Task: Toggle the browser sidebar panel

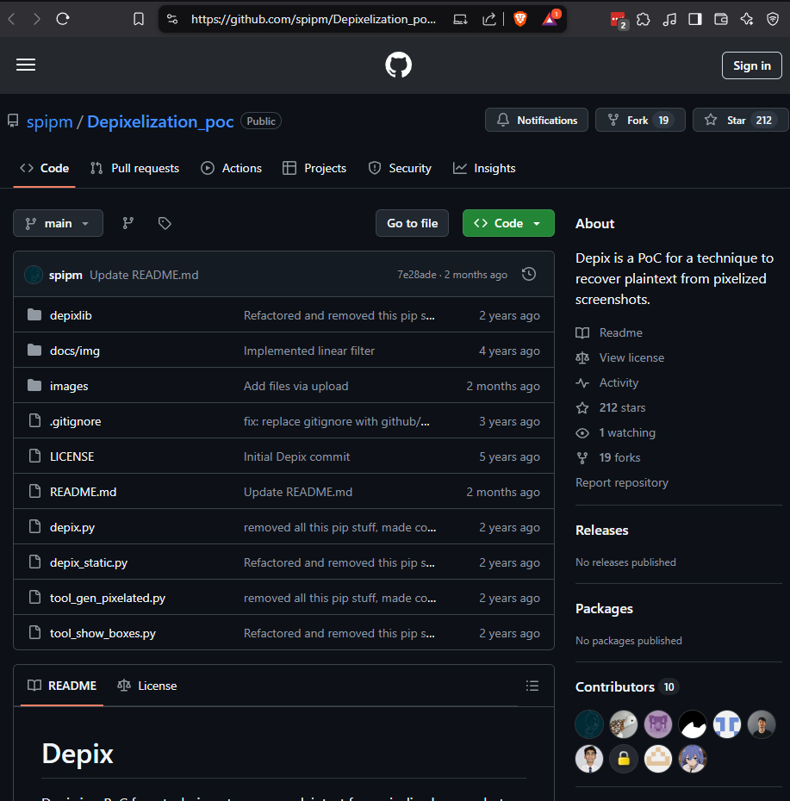Action: [x=695, y=19]
